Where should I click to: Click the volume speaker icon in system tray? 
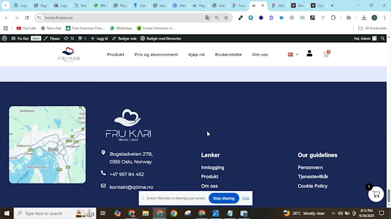tap(340, 213)
